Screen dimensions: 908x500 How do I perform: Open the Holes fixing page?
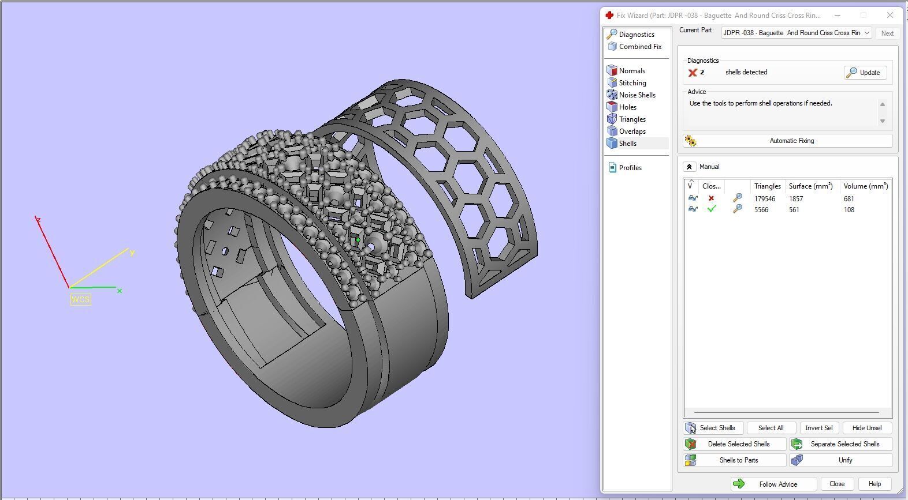coord(628,107)
